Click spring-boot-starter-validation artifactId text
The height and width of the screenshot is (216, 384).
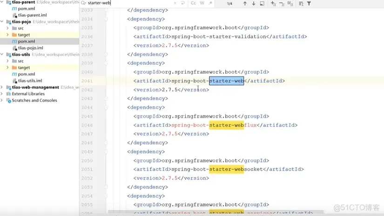[x=219, y=37]
